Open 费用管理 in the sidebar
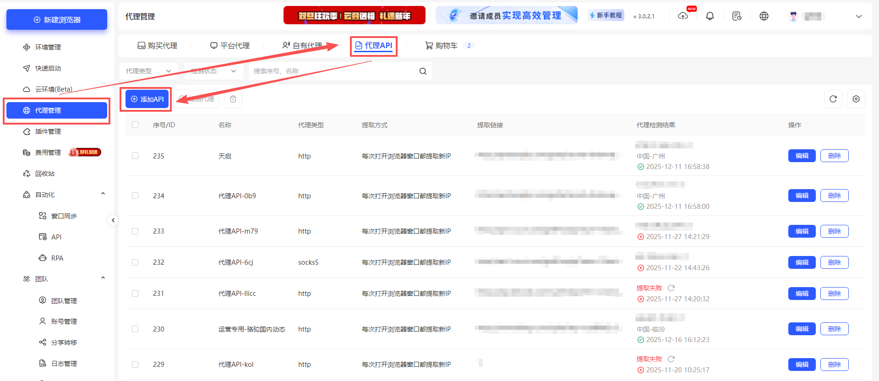The image size is (879, 381). pyautogui.click(x=48, y=152)
